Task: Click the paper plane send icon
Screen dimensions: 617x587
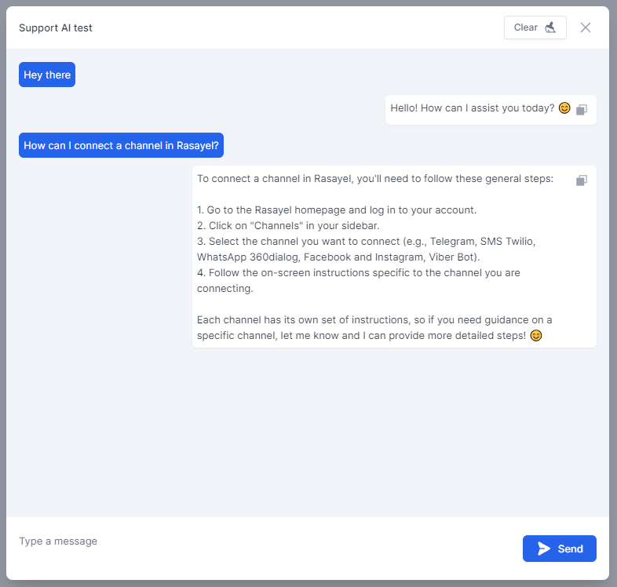Action: (544, 549)
